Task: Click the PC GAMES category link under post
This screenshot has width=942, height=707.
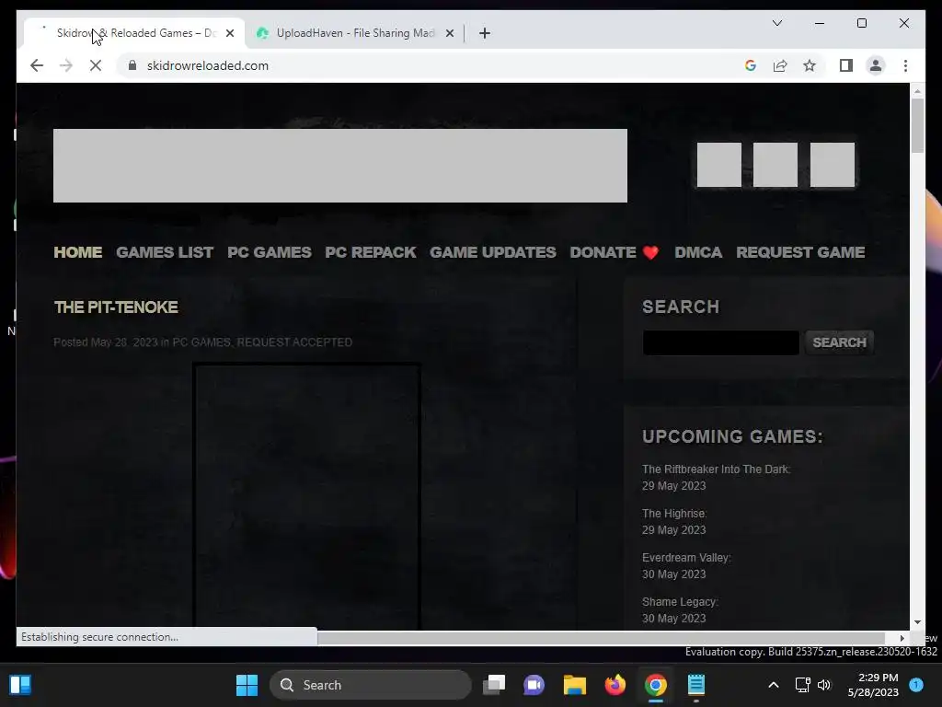Action: click(201, 342)
